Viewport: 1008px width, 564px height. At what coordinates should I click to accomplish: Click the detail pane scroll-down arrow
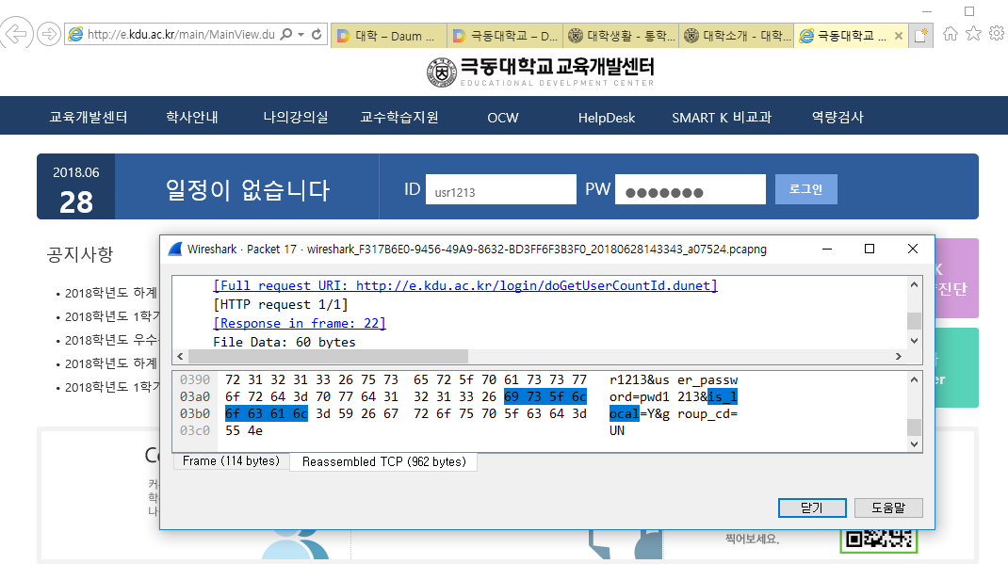coord(914,341)
